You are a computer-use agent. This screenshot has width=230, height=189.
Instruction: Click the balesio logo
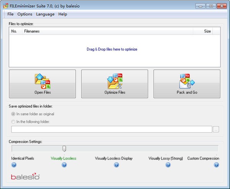click(25, 176)
